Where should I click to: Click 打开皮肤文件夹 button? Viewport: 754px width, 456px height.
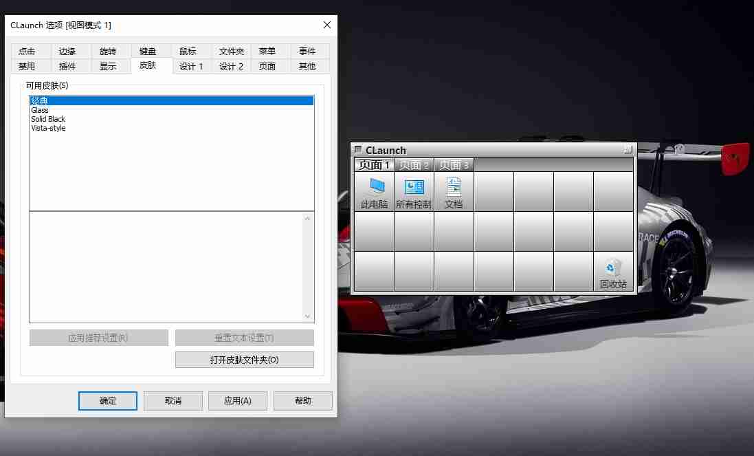244,360
